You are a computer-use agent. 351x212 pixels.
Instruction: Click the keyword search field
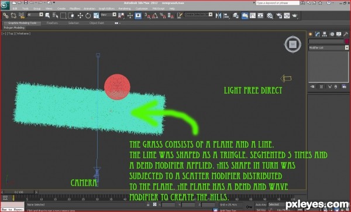pos(277,3)
